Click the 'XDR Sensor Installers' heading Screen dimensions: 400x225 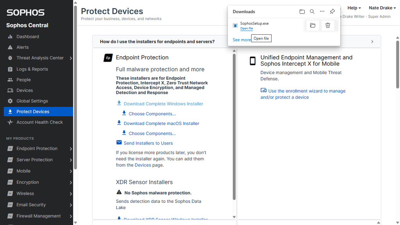144,182
